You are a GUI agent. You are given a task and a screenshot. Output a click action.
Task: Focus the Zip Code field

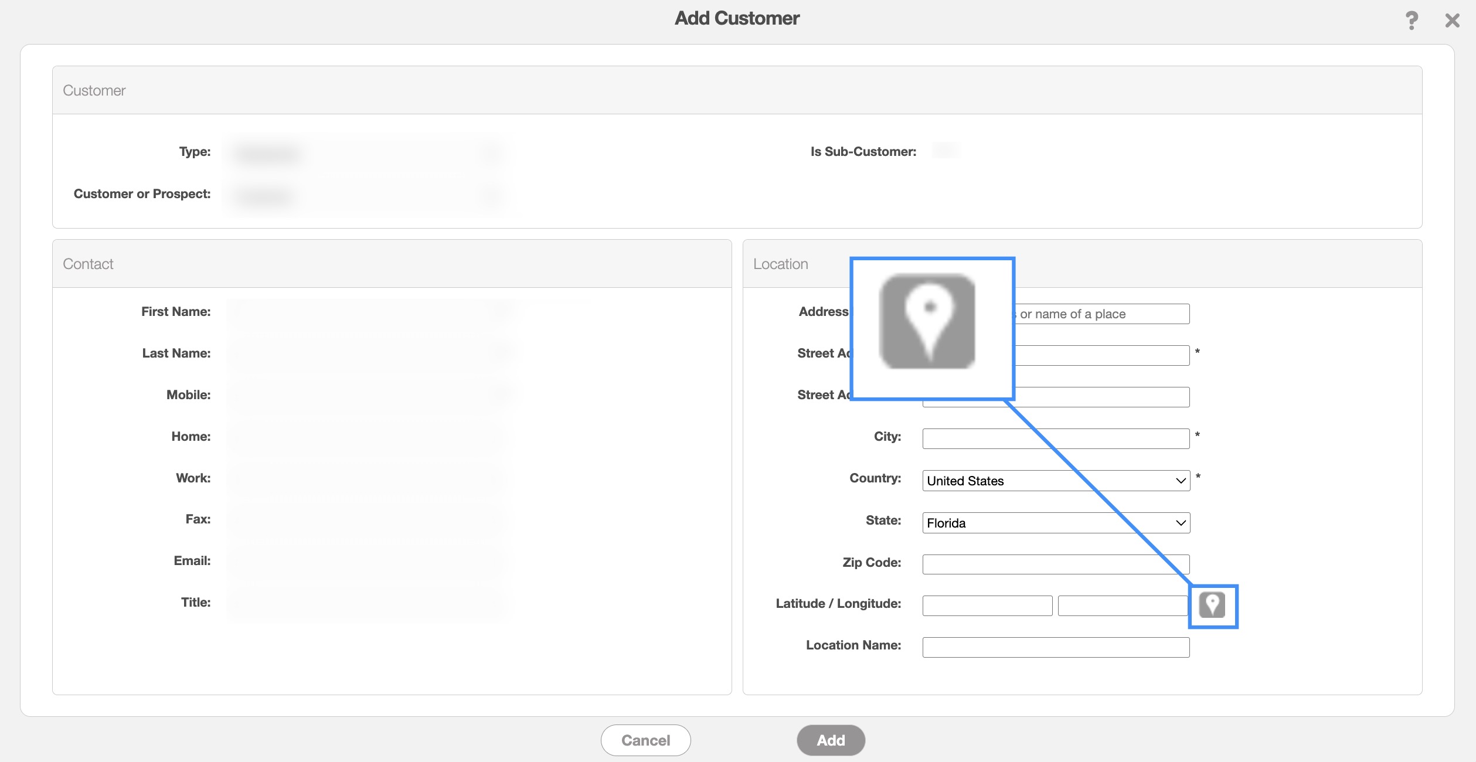coord(1056,564)
